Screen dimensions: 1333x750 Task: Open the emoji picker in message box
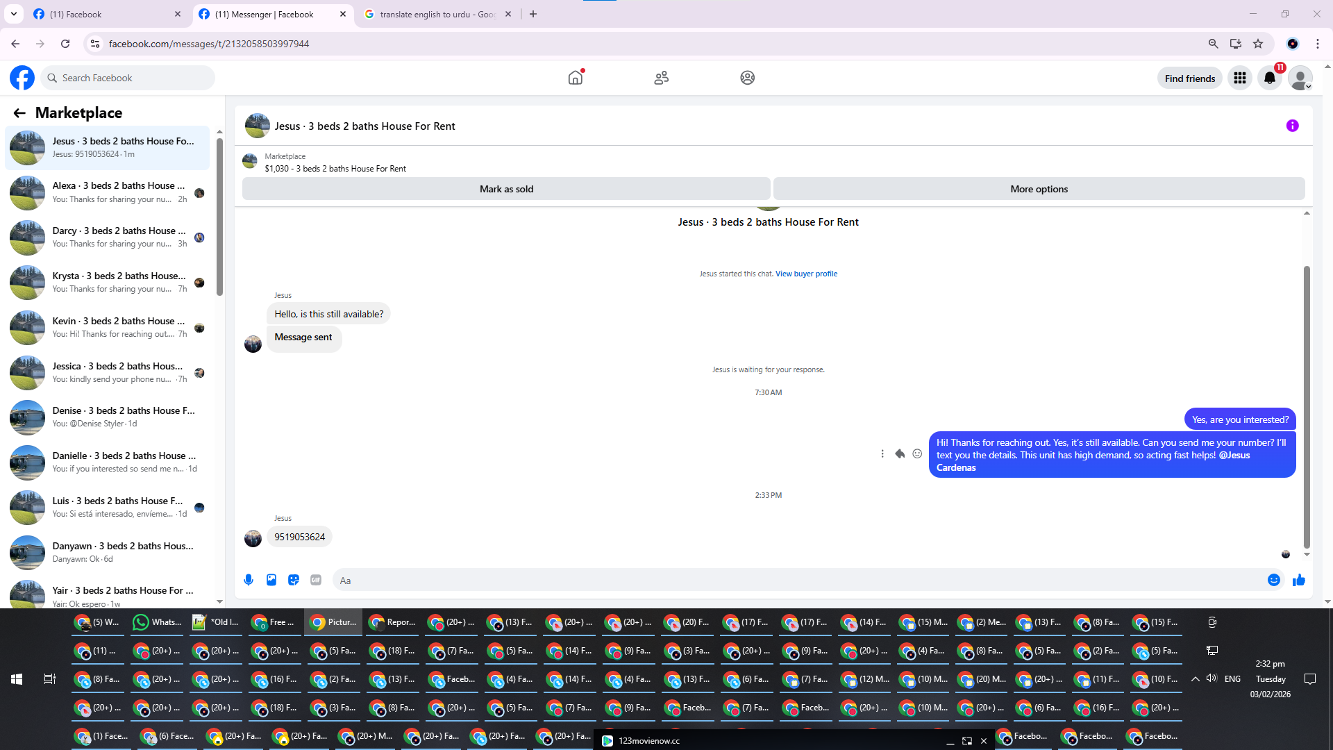[1274, 580]
